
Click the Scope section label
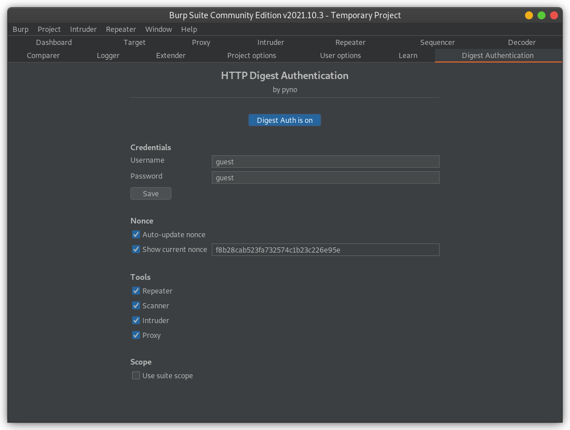pyautogui.click(x=141, y=362)
